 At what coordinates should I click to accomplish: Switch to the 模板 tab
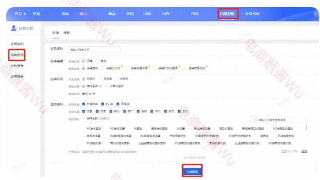(67, 33)
